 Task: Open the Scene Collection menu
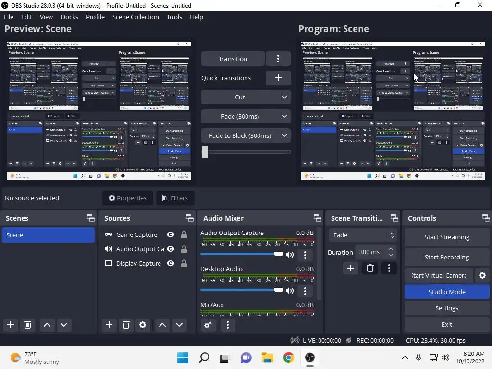(x=135, y=17)
